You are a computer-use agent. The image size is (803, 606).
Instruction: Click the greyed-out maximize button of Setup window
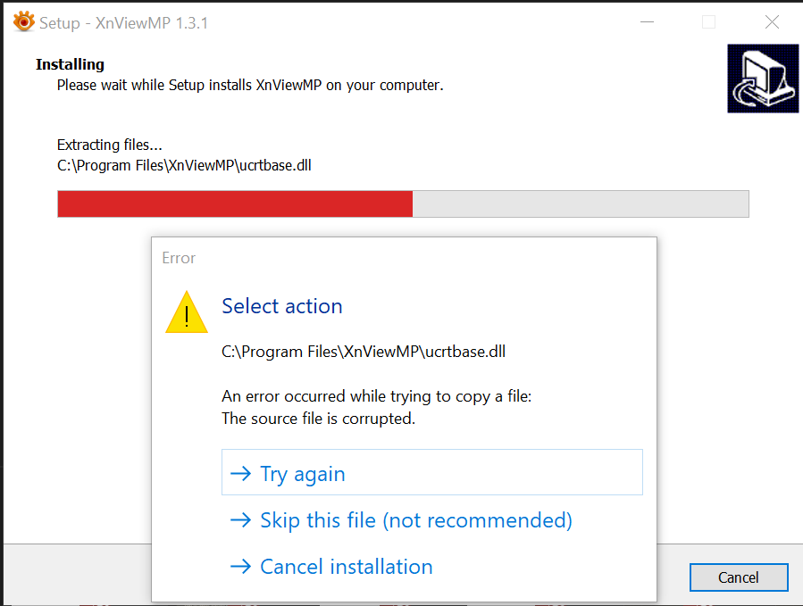[x=708, y=22]
